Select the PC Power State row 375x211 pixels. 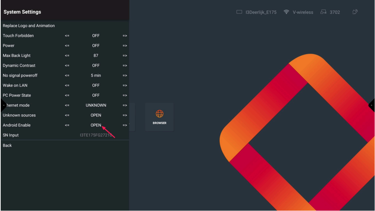click(x=17, y=95)
